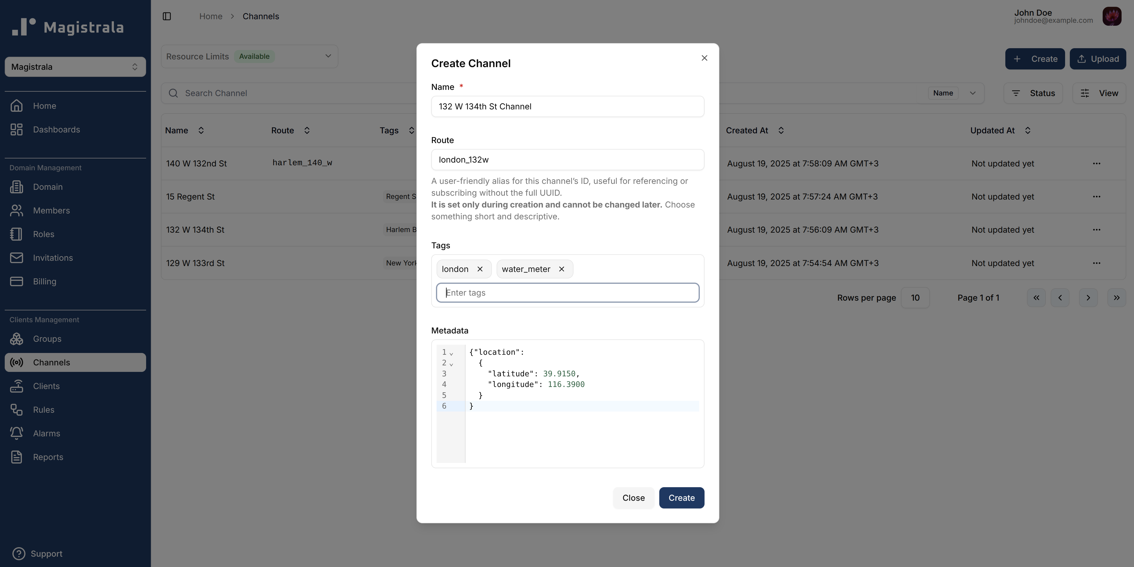Open row actions for 140 W 132nd St
The width and height of the screenshot is (1134, 567).
pos(1096,163)
